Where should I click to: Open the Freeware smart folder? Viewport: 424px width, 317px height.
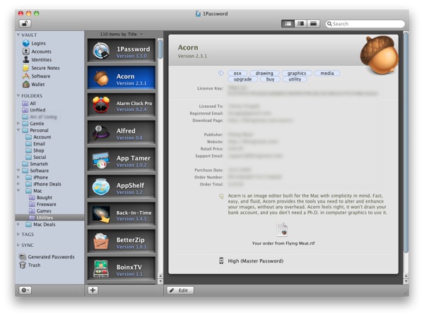click(x=42, y=204)
